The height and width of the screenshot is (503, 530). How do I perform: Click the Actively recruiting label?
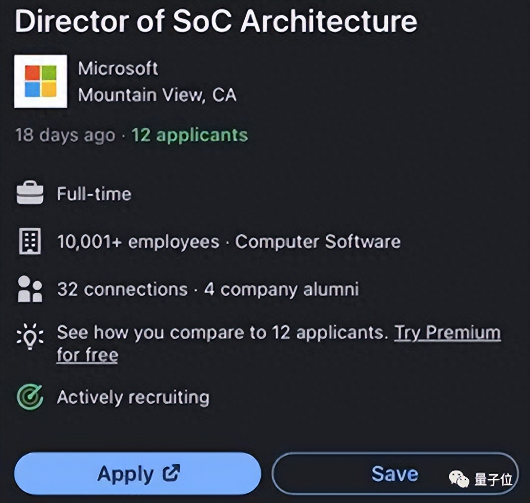133,397
